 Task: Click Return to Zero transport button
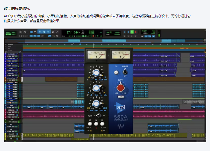point(124,36)
